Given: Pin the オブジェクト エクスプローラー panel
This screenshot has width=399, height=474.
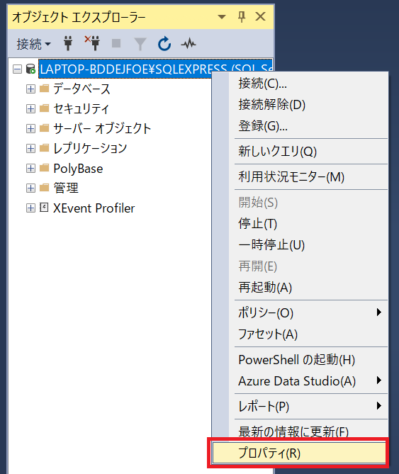Looking at the screenshot, I should tap(242, 16).
